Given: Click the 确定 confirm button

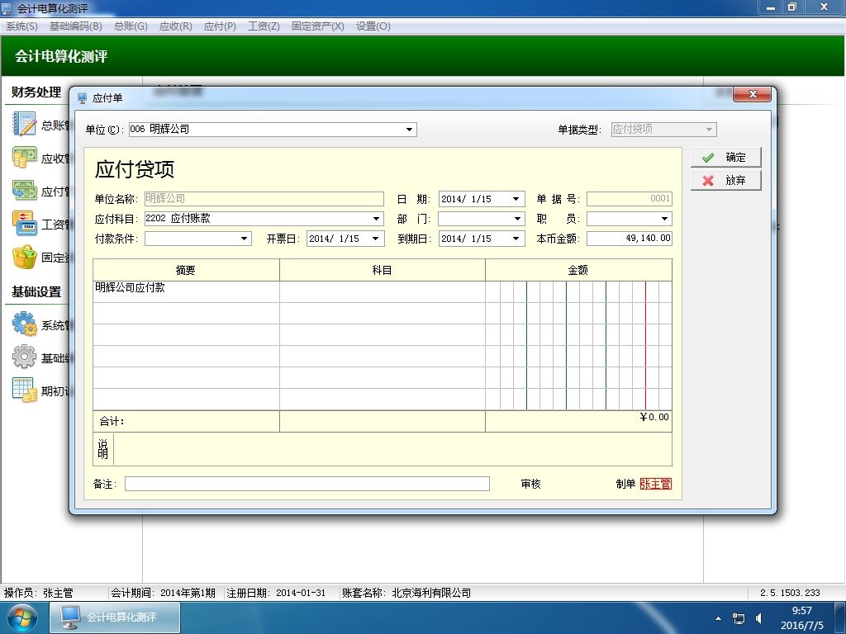Looking at the screenshot, I should click(725, 158).
